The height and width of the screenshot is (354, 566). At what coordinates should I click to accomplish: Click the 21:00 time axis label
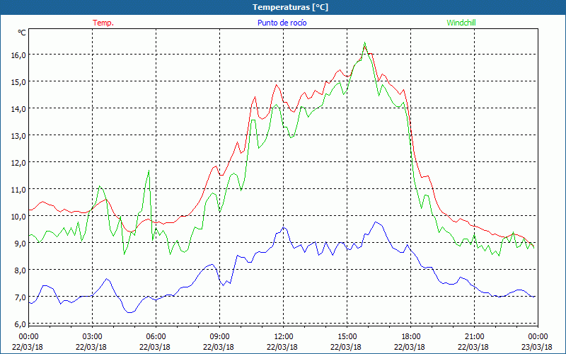point(474,337)
